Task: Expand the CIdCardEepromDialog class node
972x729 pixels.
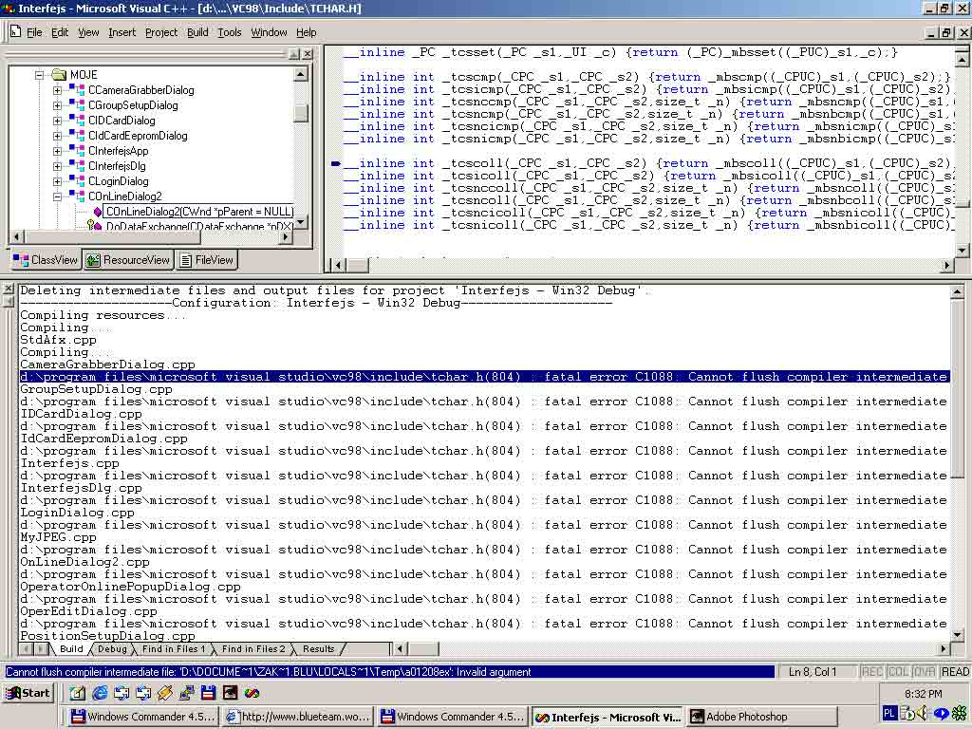Action: point(57,136)
